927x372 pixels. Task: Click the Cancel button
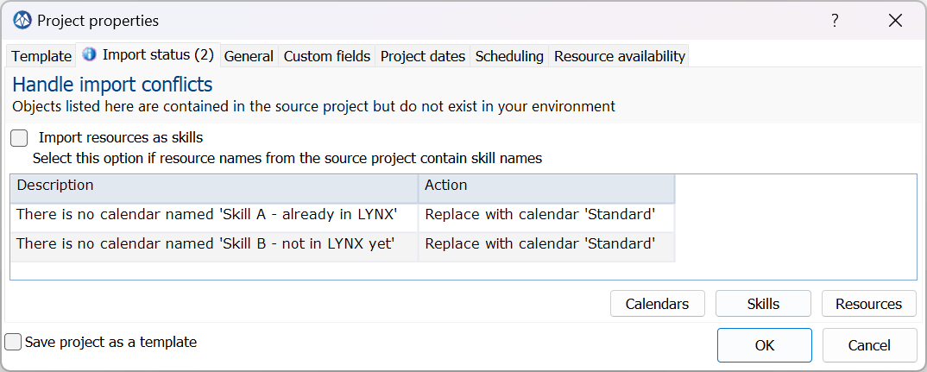point(869,345)
